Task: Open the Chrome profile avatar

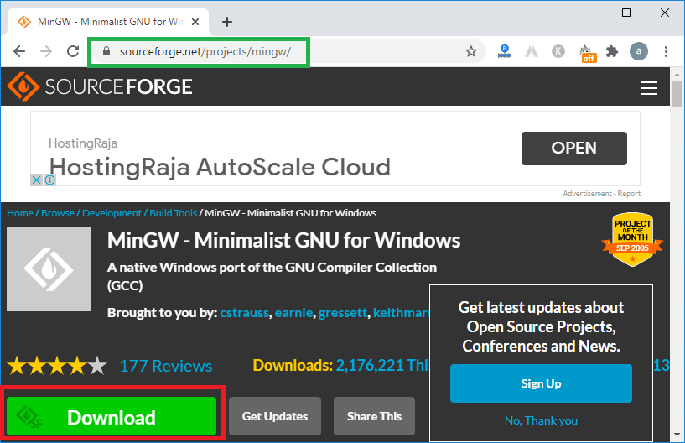Action: coord(638,51)
